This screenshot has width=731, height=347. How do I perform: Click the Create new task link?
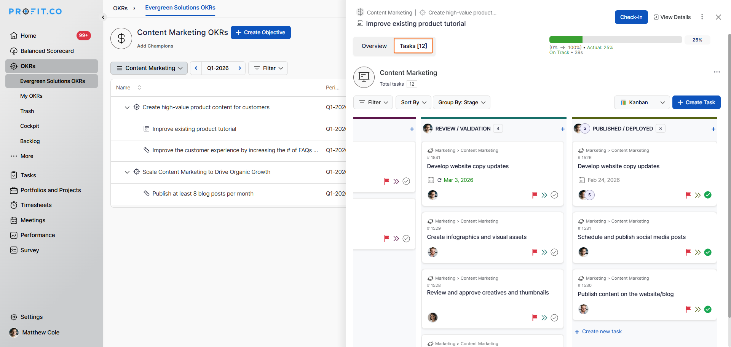602,331
